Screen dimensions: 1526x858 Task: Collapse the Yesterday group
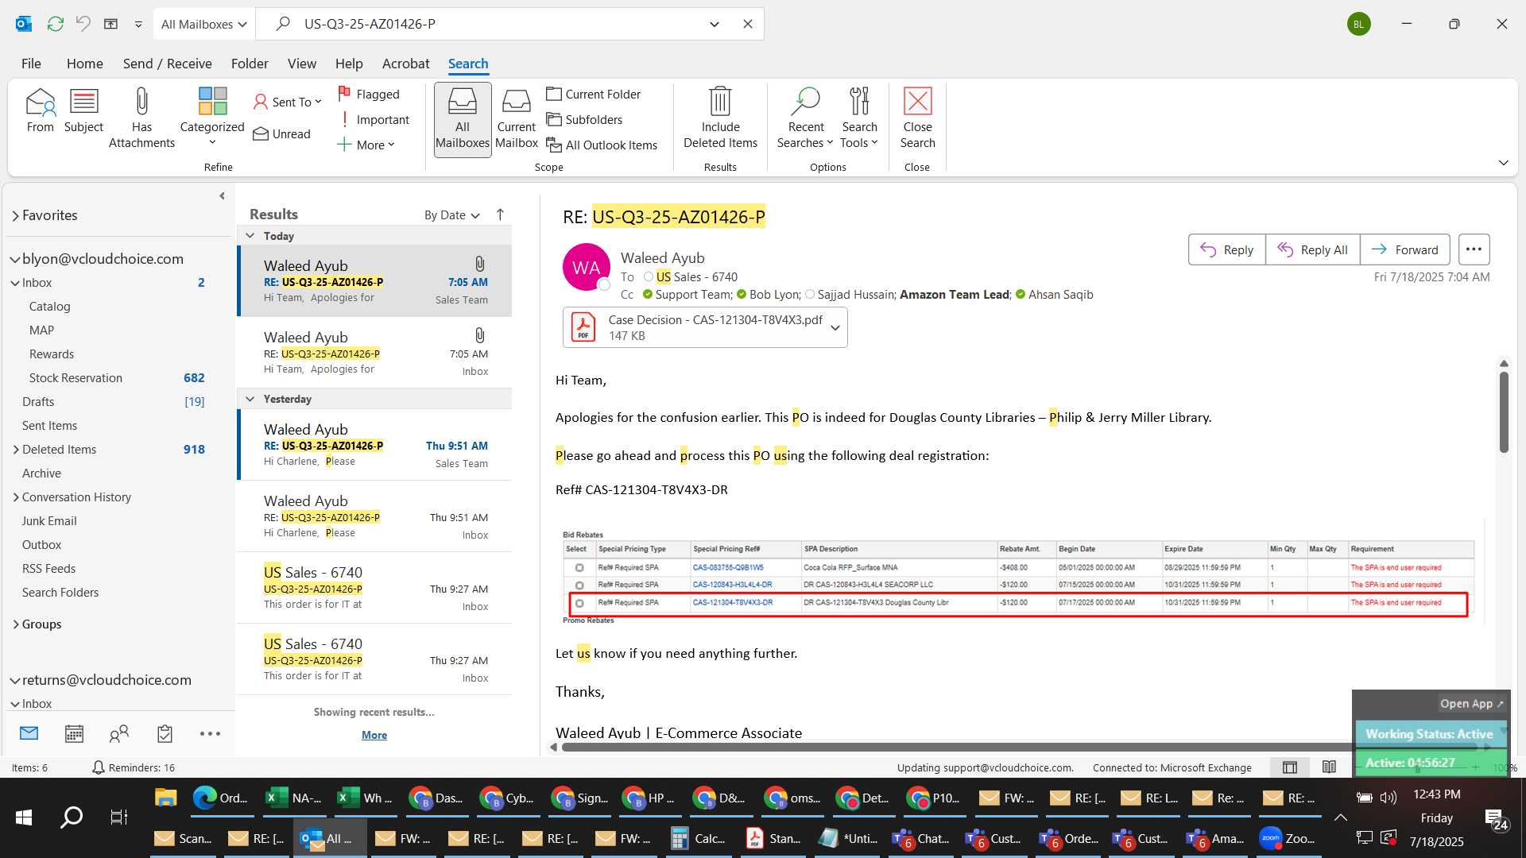[x=250, y=399]
